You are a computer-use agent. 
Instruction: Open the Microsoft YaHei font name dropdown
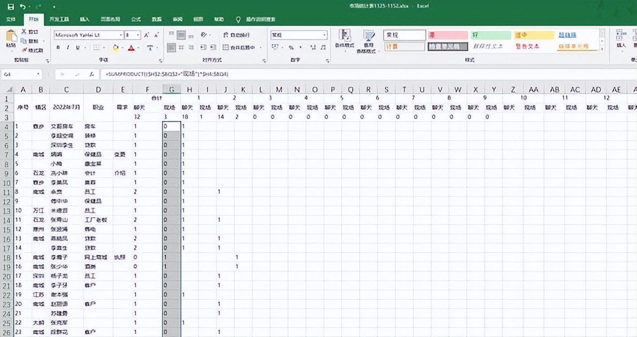121,35
